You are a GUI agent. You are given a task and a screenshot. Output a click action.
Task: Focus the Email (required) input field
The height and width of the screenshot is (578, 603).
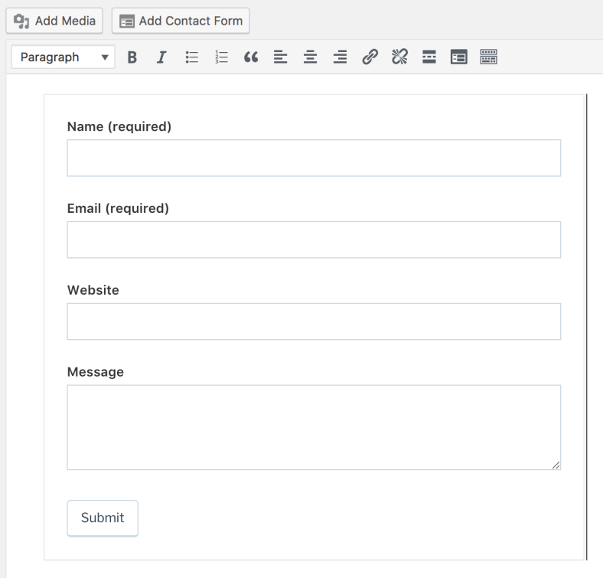(x=314, y=240)
